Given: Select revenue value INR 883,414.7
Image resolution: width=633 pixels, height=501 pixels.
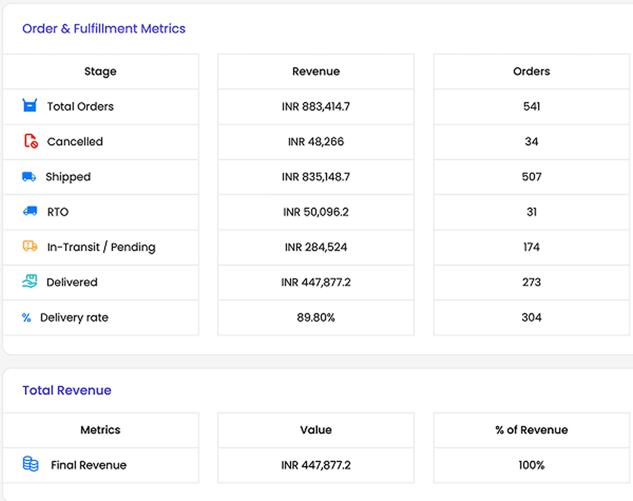Looking at the screenshot, I should pos(316,107).
